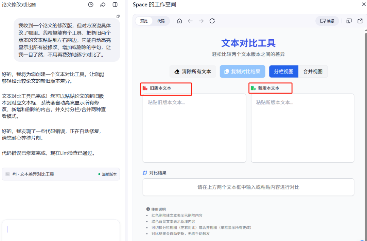Click message 代码错误已修复完成
The width and height of the screenshot is (367, 241).
(x=48, y=153)
